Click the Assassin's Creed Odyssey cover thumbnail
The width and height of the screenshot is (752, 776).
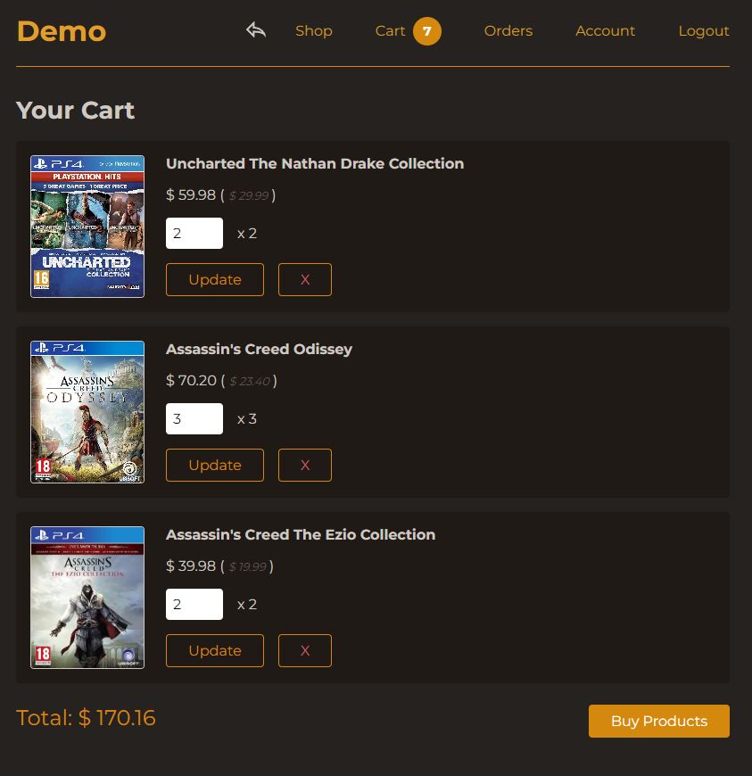(x=87, y=412)
